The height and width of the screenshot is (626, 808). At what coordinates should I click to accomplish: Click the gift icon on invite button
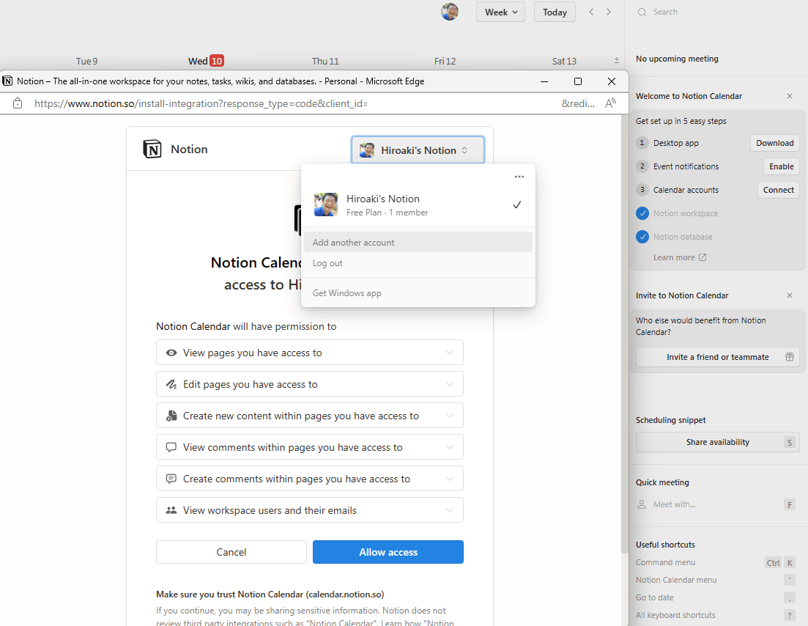pos(790,357)
